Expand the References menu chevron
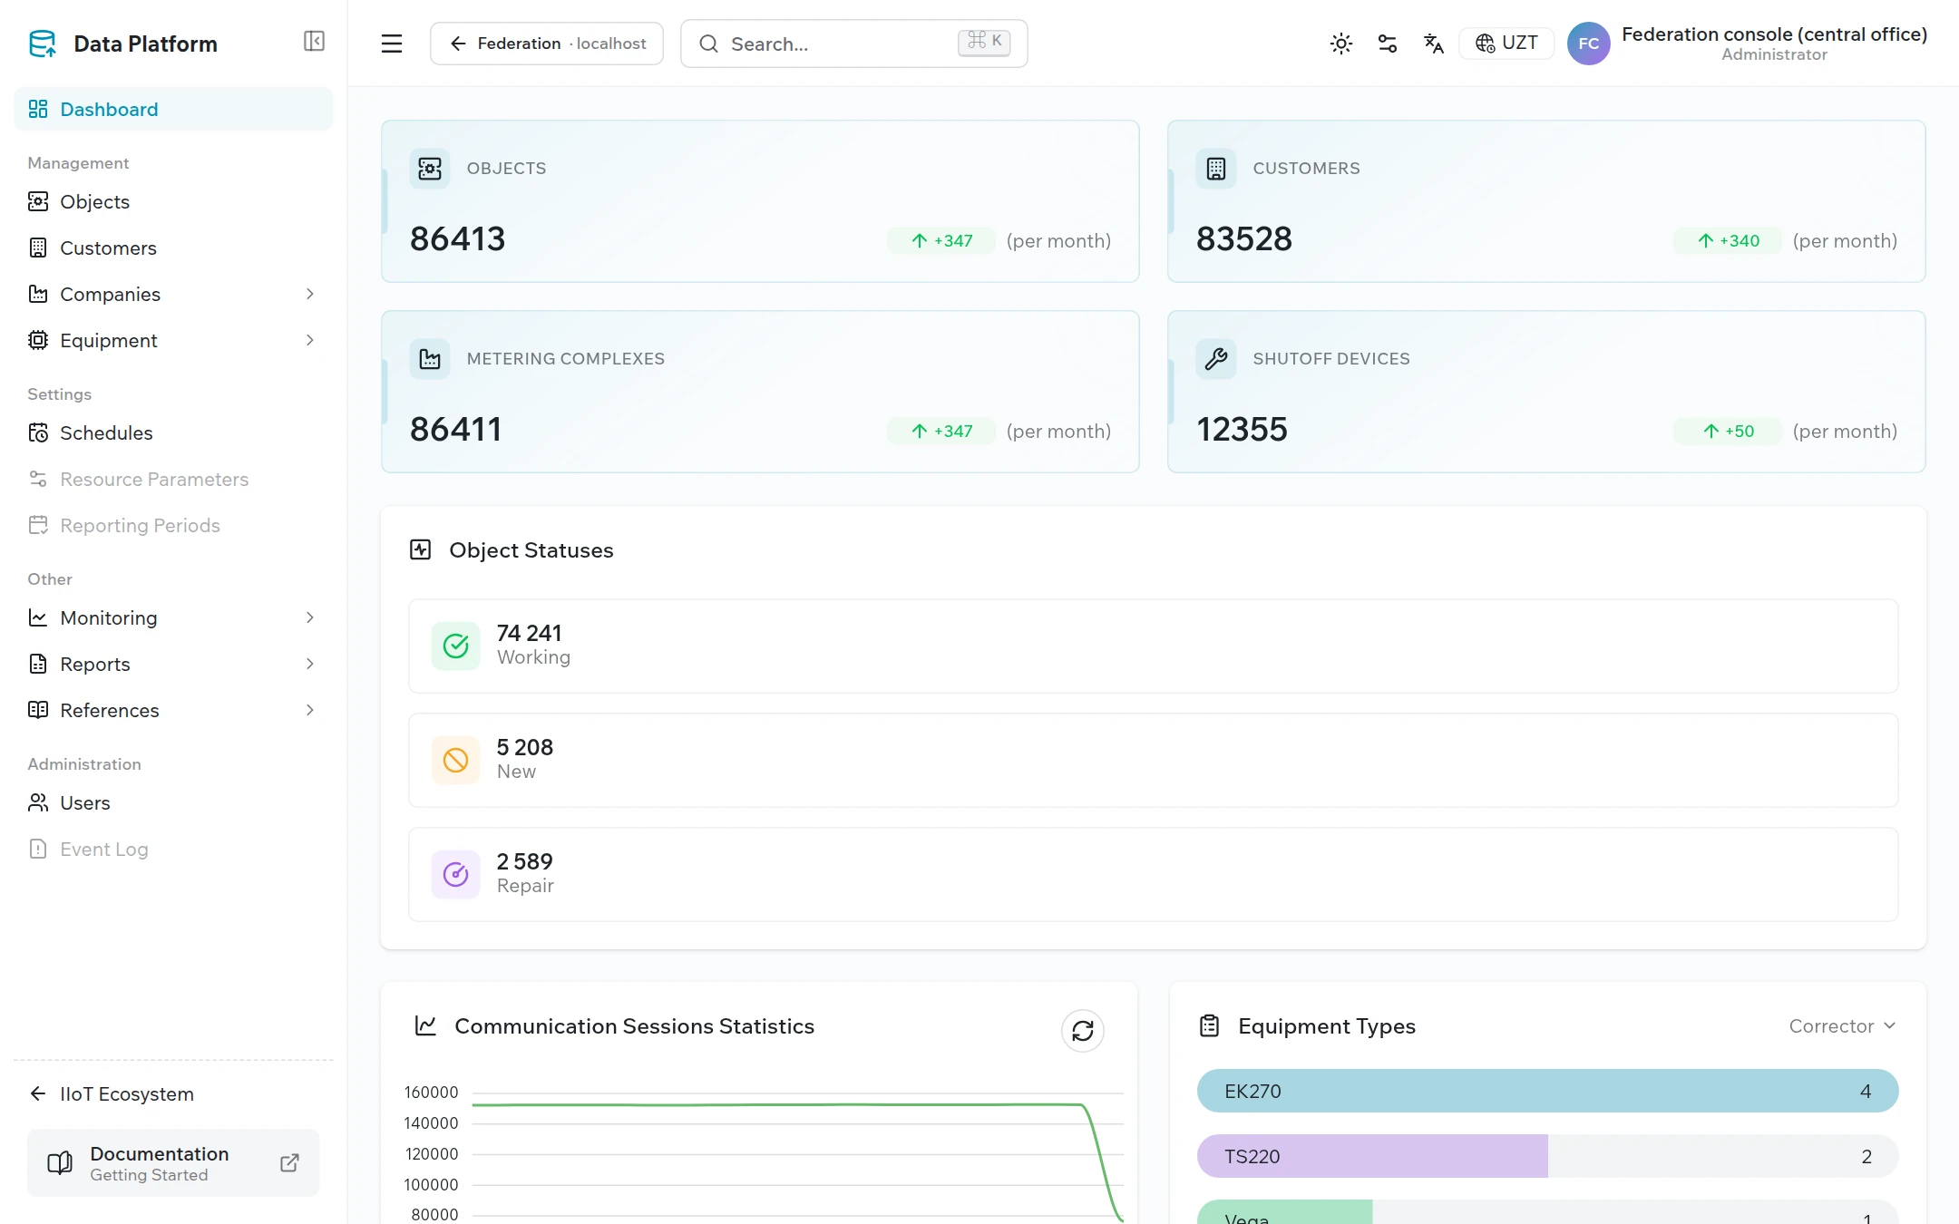Image resolution: width=1959 pixels, height=1224 pixels. tap(310, 710)
